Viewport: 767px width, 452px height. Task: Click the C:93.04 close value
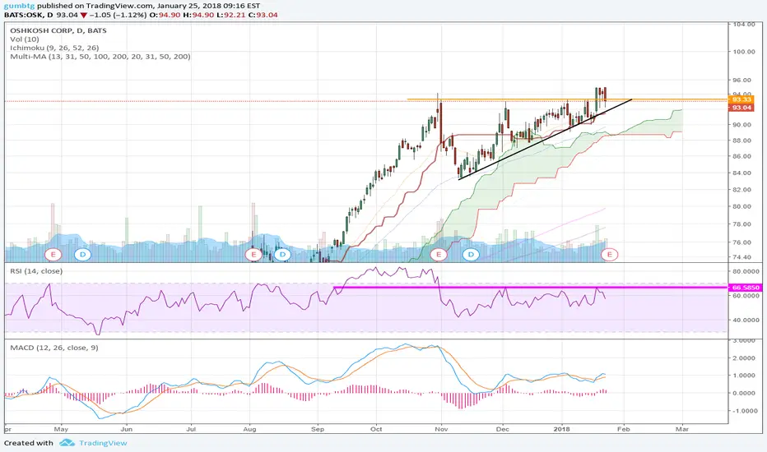pos(263,15)
